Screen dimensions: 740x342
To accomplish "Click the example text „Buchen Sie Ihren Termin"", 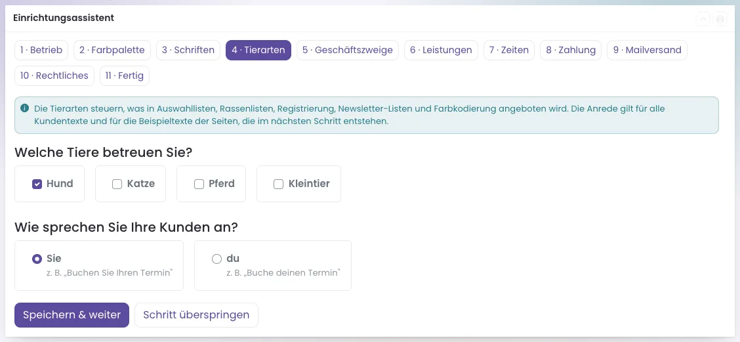I will coord(119,273).
